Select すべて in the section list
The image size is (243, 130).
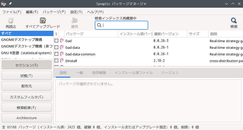(27, 33)
